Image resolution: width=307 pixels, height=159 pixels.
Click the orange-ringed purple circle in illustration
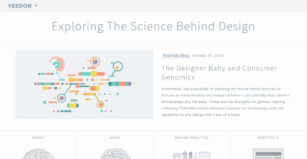pyautogui.click(x=95, y=62)
